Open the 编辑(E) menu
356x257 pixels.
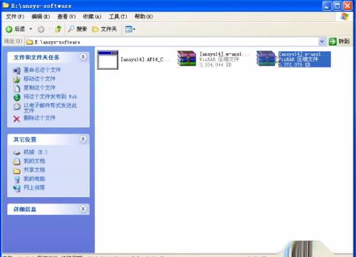coord(41,16)
